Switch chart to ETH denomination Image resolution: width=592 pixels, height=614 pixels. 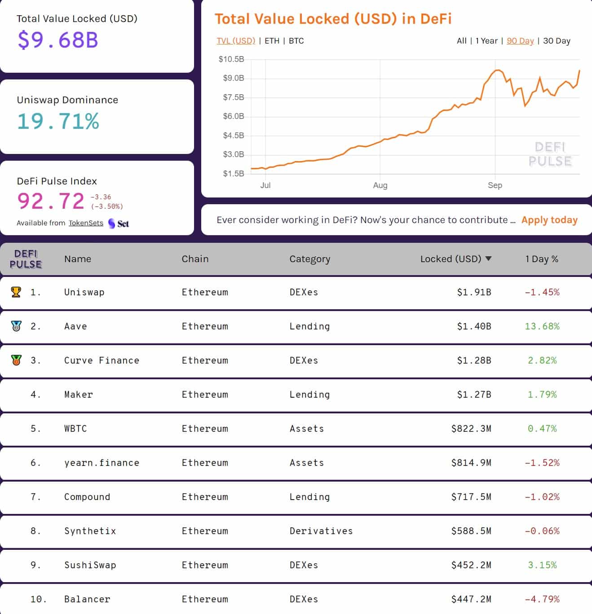pos(272,41)
